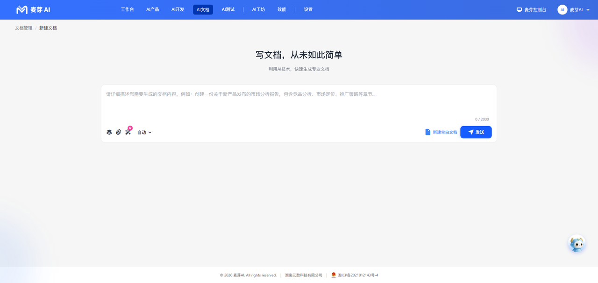Open the AI开发 menu
The height and width of the screenshot is (283, 598).
(x=178, y=9)
